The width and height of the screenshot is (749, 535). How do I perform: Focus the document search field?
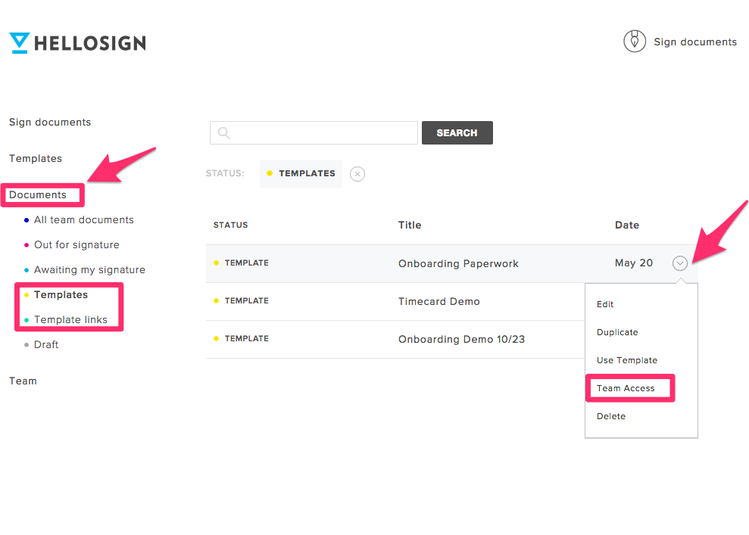[314, 132]
